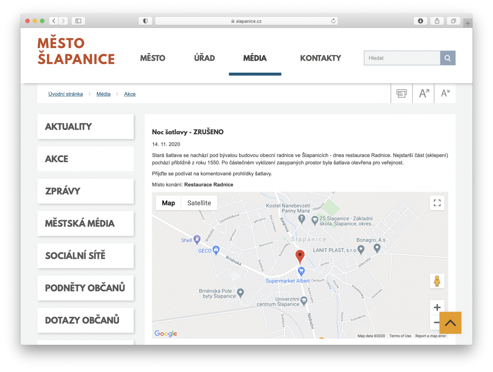This screenshot has width=493, height=372.
Task: Open the AKTUALITY sidebar section
Action: pyautogui.click(x=85, y=126)
